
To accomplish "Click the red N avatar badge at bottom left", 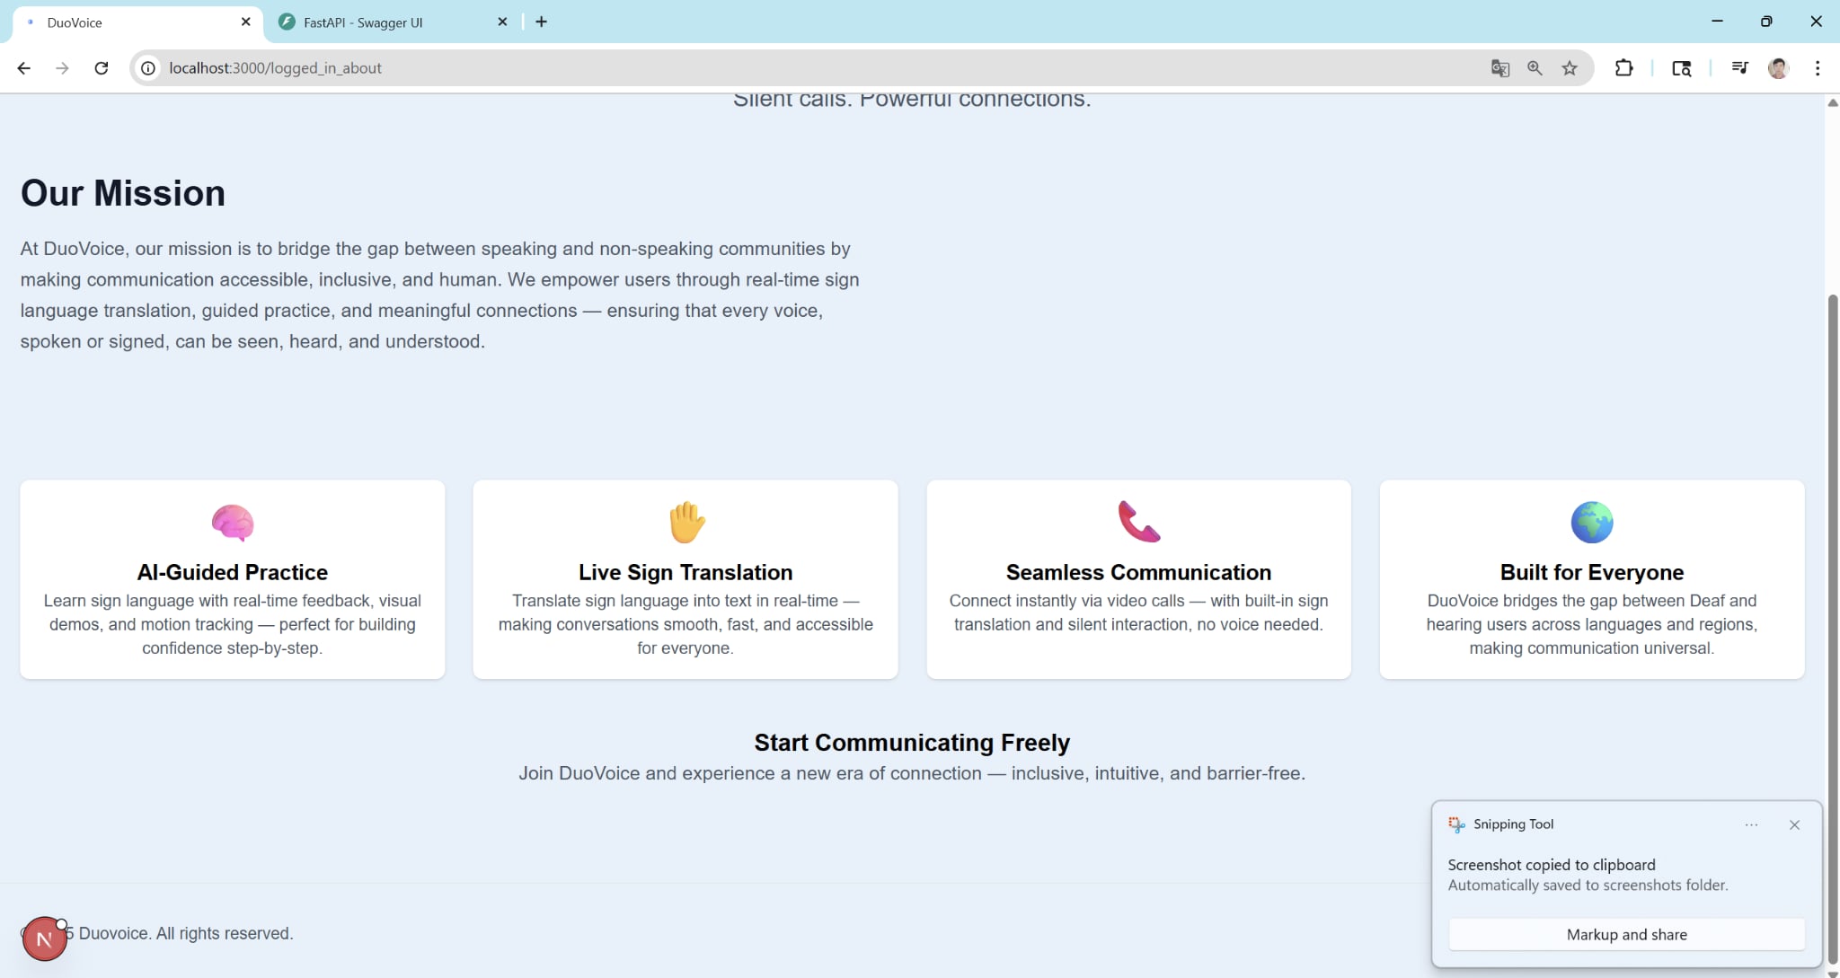I will click(44, 939).
